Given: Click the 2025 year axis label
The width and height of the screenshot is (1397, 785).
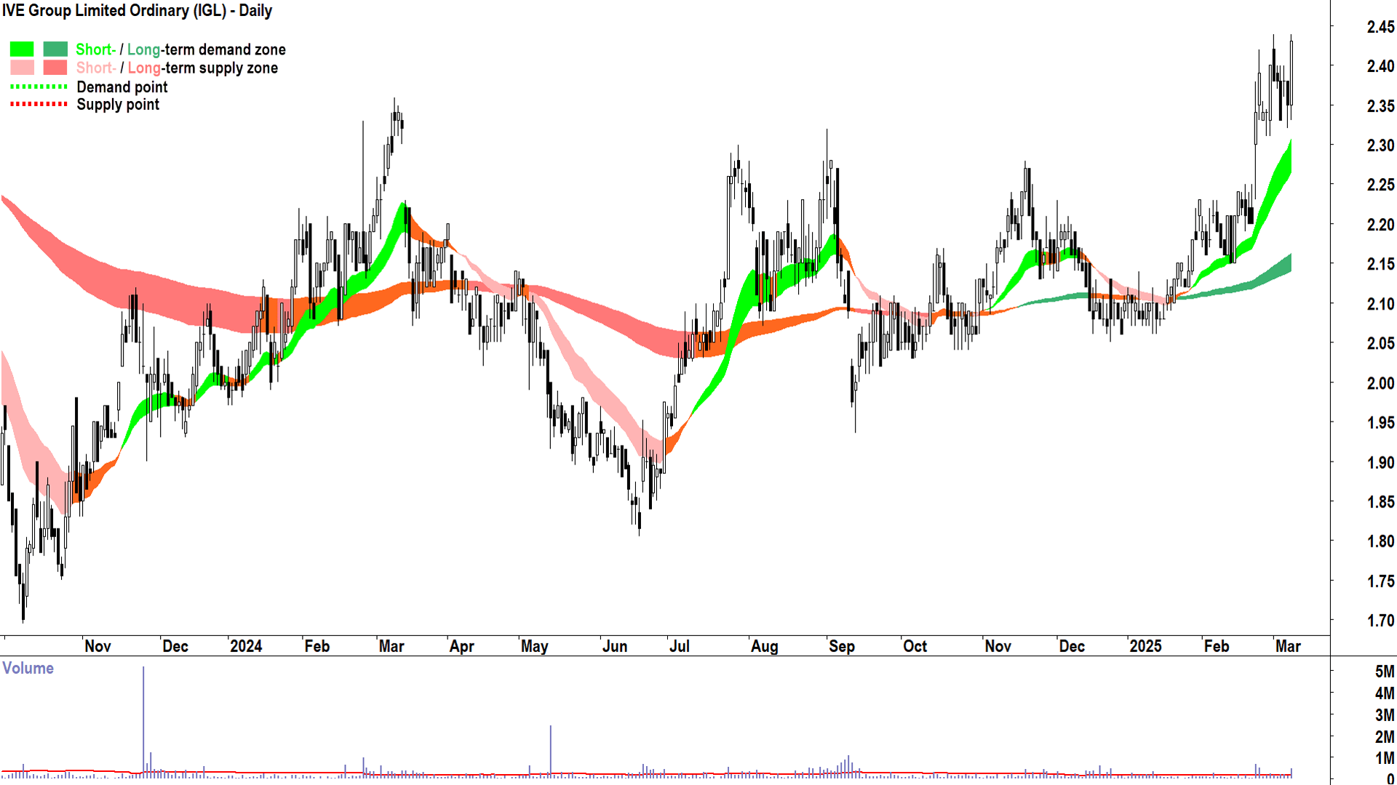Looking at the screenshot, I should click(1145, 646).
